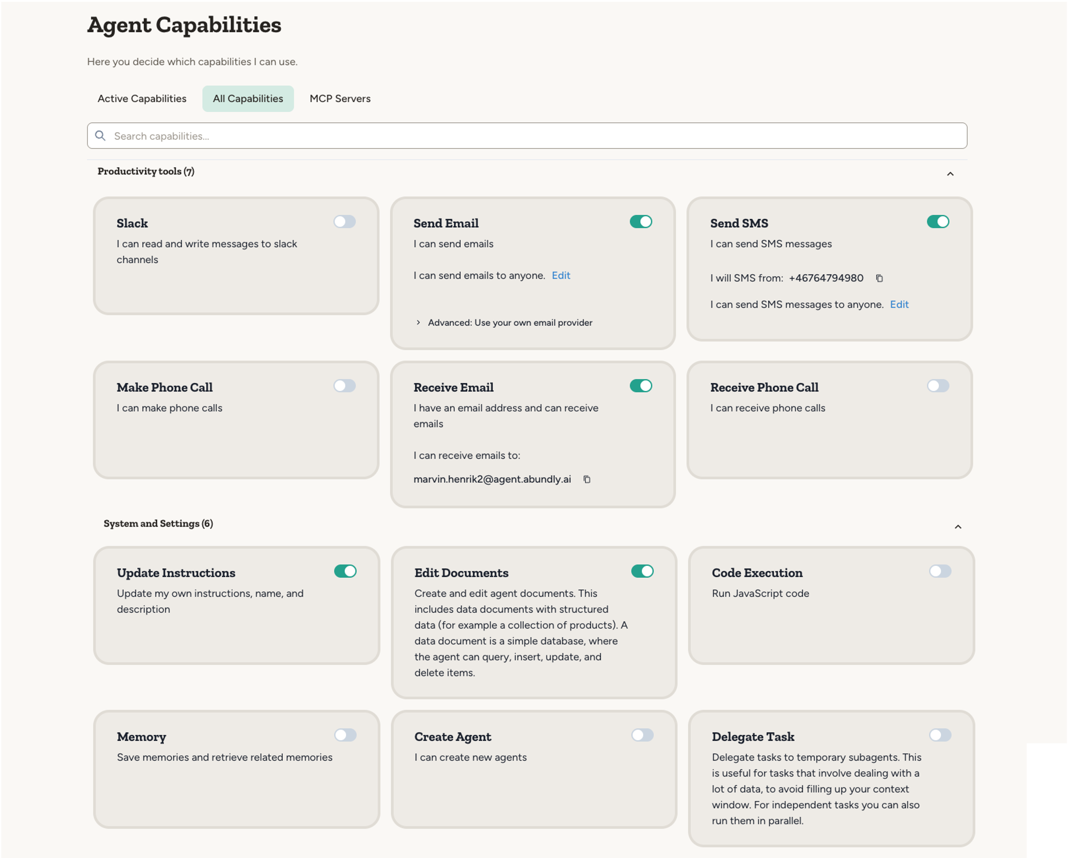The height and width of the screenshot is (858, 1068).
Task: Copy the SMS sender phone number
Action: [x=879, y=278]
